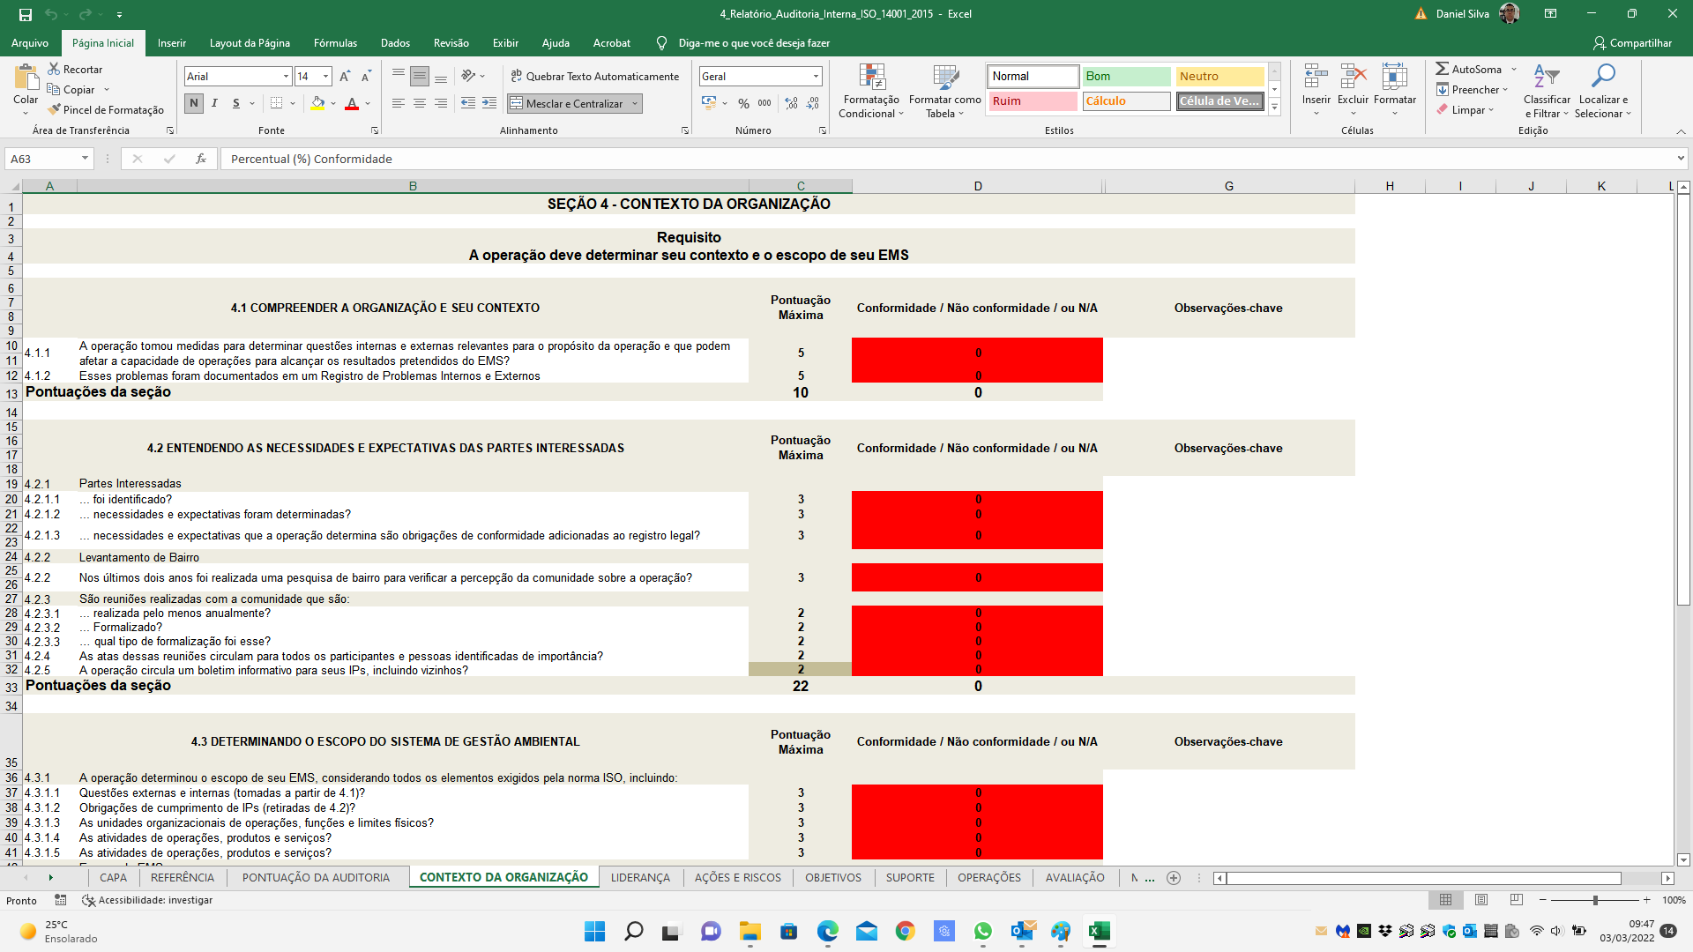Screen dimensions: 1693x952
Task: Select the Bom cell style
Action: (x=1126, y=77)
